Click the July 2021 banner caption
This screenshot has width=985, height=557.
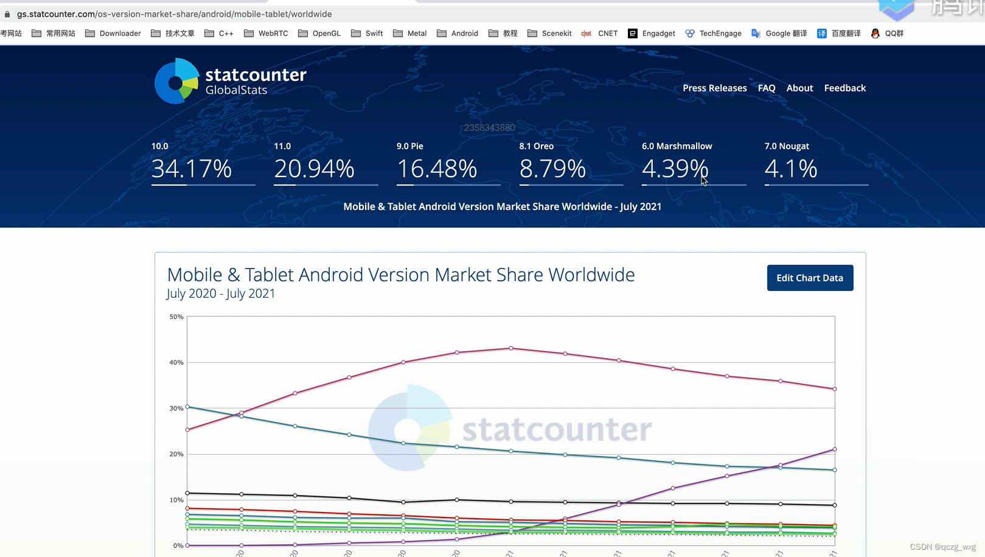503,206
